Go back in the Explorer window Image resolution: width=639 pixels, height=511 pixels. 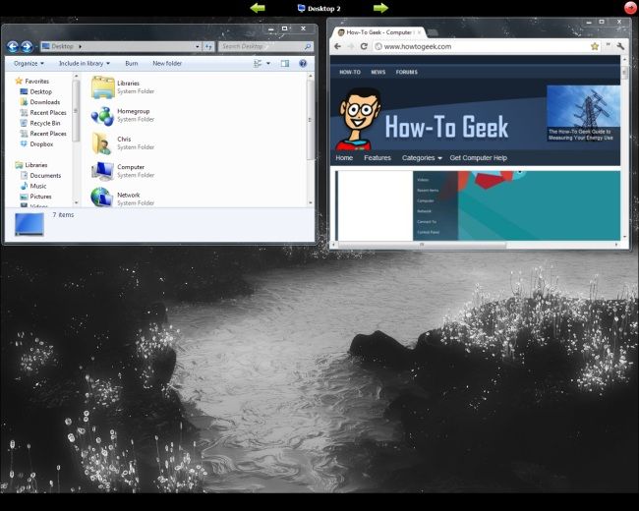[13, 47]
